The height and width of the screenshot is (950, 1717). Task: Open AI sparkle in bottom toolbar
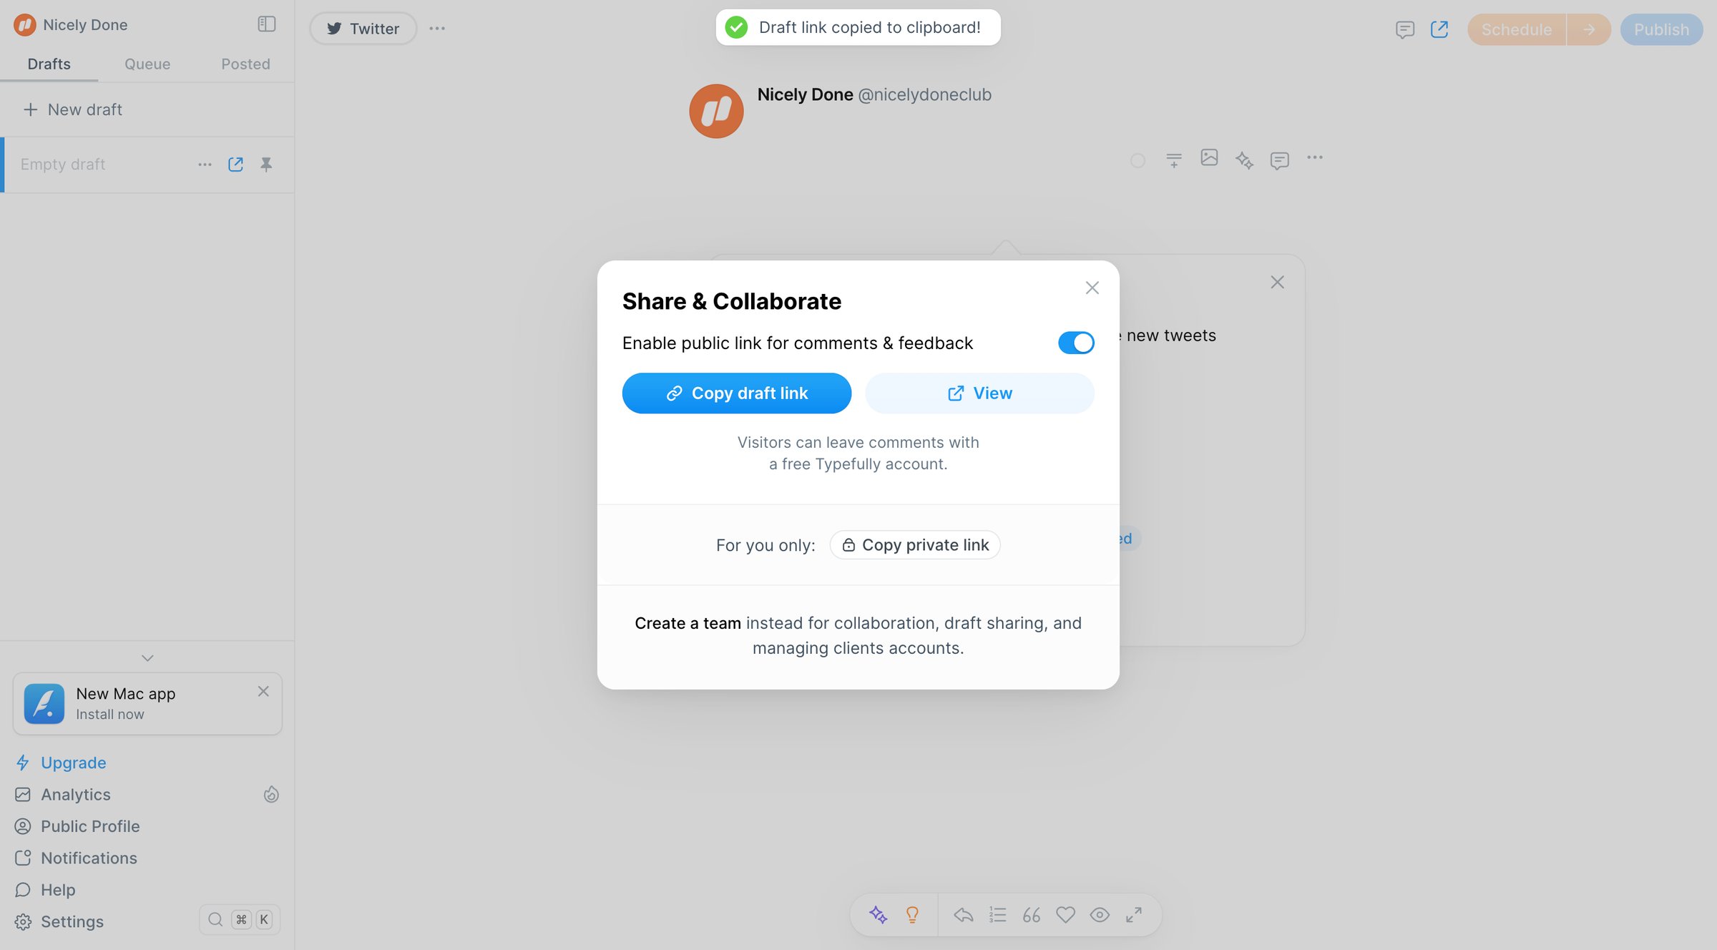point(879,914)
